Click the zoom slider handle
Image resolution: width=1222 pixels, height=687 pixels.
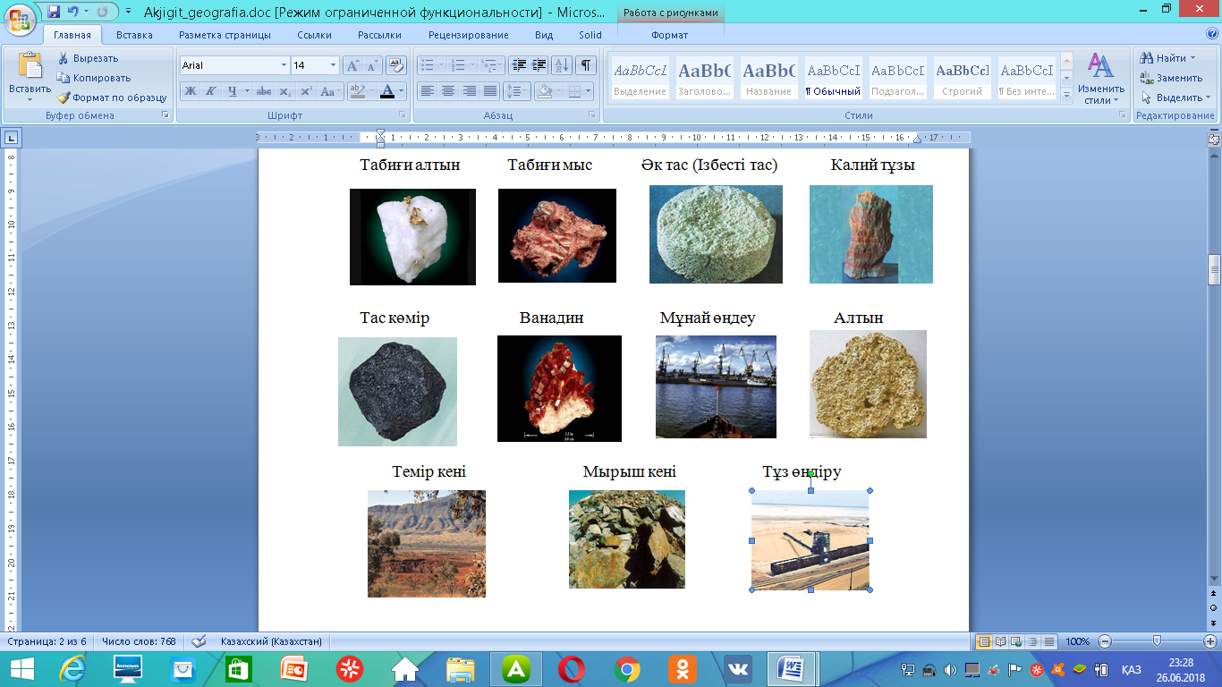[x=1157, y=641]
